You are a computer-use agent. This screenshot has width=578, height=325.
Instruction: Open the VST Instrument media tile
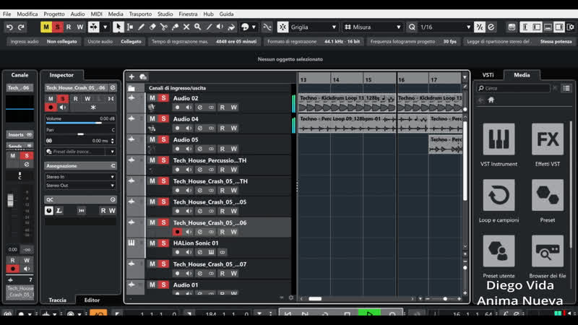pyautogui.click(x=499, y=139)
